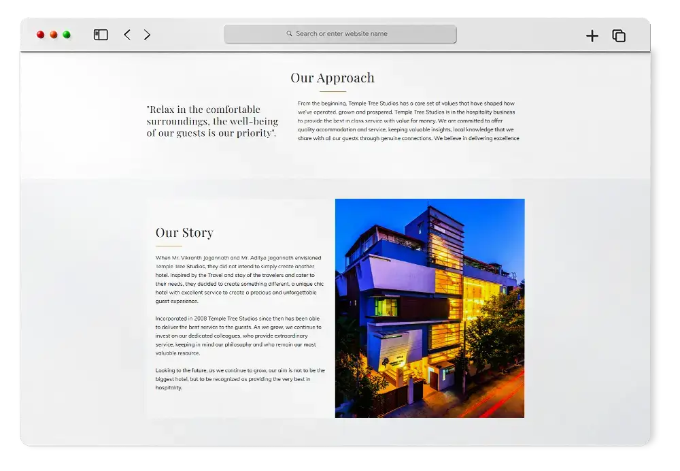Click the 'Our Story' heading
This screenshot has height=471, width=680.
tap(184, 233)
